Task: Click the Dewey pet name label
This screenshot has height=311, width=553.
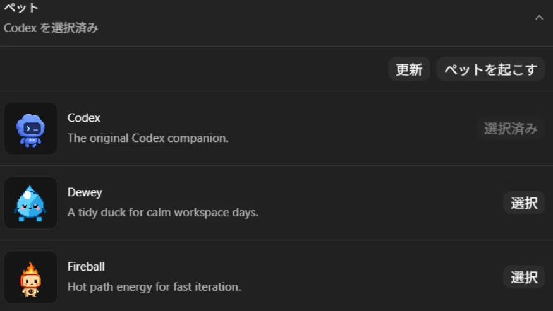Action: pyautogui.click(x=85, y=192)
